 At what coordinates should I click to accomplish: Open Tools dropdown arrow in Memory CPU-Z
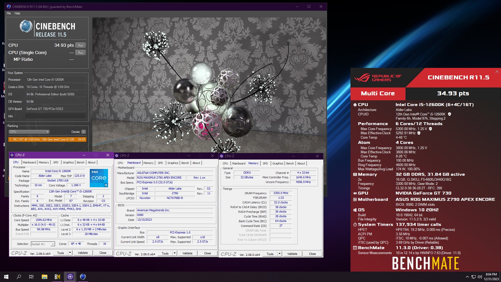279,254
